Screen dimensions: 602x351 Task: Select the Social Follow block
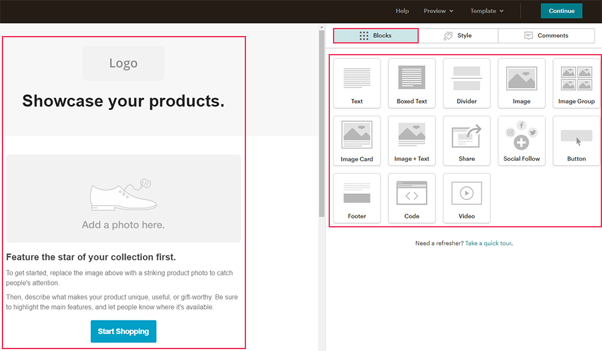(x=521, y=141)
